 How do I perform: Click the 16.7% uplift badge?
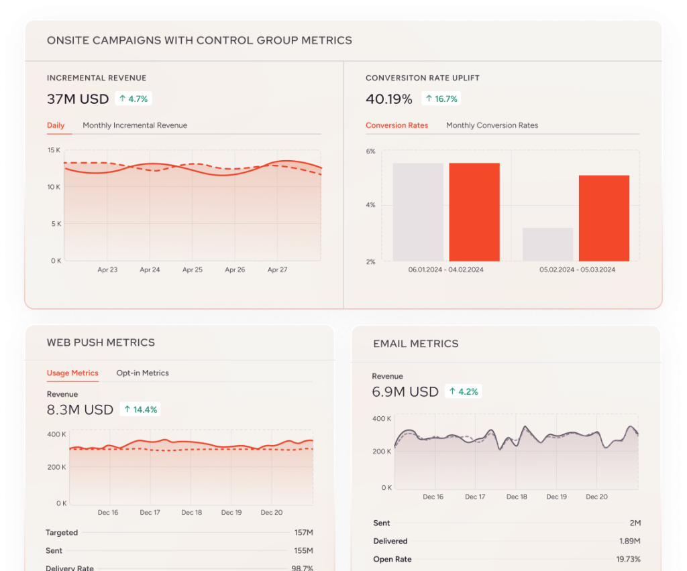441,99
